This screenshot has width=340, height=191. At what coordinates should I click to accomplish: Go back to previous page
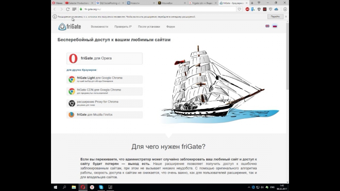click(55, 9)
